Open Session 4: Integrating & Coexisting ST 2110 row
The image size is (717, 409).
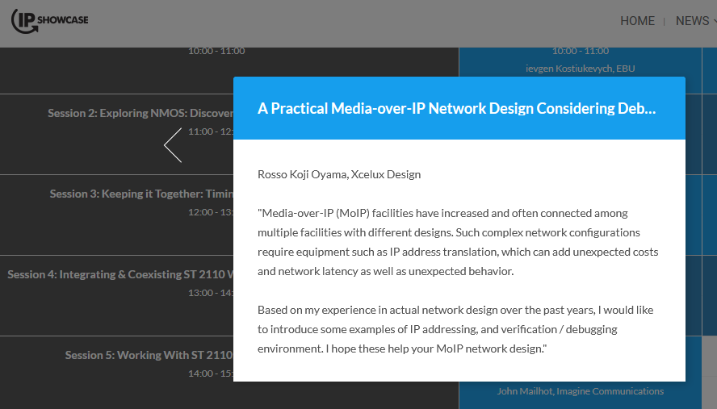pos(116,296)
